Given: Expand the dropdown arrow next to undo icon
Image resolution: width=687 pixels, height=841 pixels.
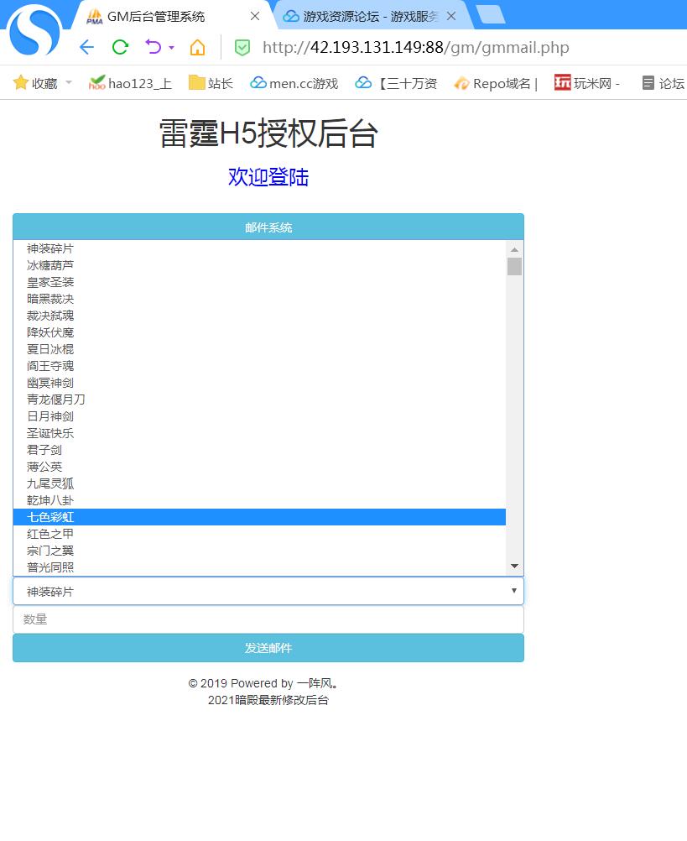Looking at the screenshot, I should (x=172, y=48).
